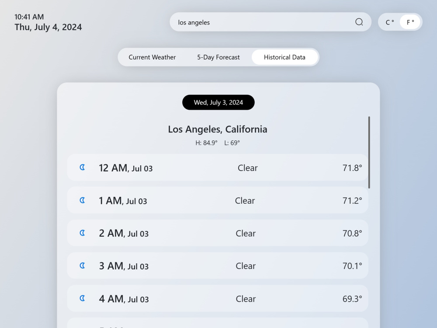Screen dimensions: 437x328
Task: Click the moon icon for 1 AM
Action: [x=83, y=200]
